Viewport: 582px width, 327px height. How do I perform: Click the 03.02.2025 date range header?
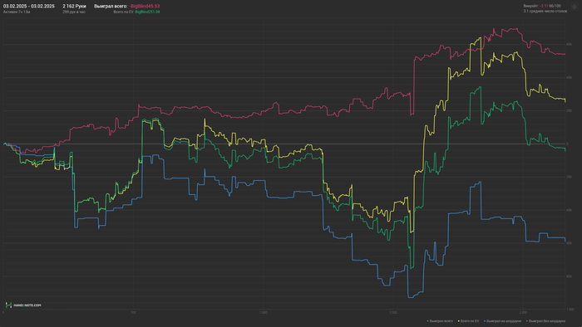[x=28, y=7]
